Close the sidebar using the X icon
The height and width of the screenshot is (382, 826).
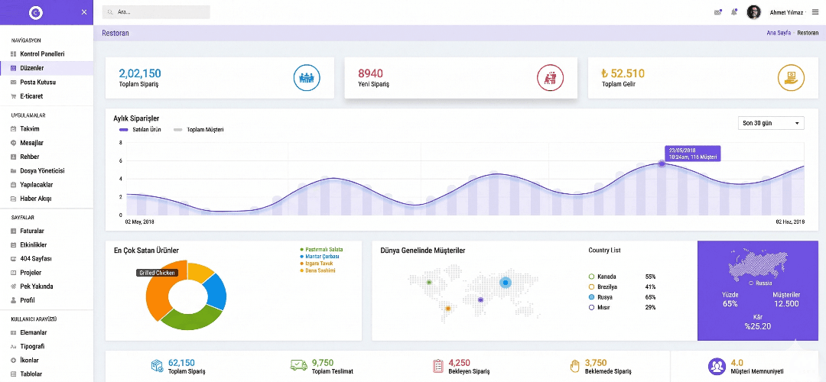coord(83,12)
